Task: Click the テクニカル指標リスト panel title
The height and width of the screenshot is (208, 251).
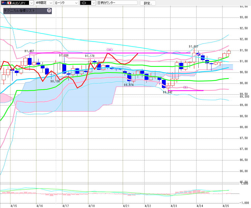Action: pos(19,10)
